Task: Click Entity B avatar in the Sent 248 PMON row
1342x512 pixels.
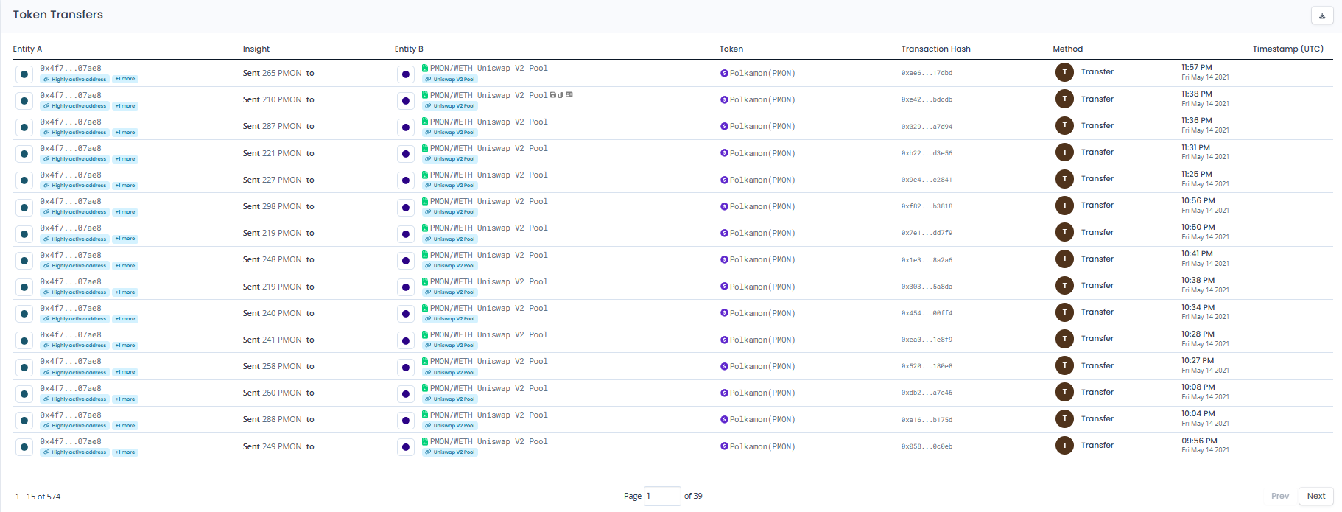Action: (405, 261)
